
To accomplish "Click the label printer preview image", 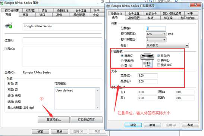I will pyautogui.click(x=147, y=61).
